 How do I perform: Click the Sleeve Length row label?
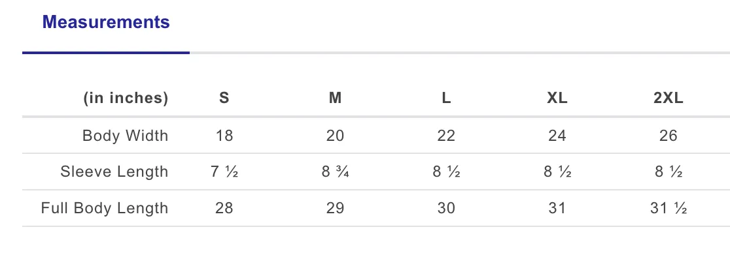[114, 172]
